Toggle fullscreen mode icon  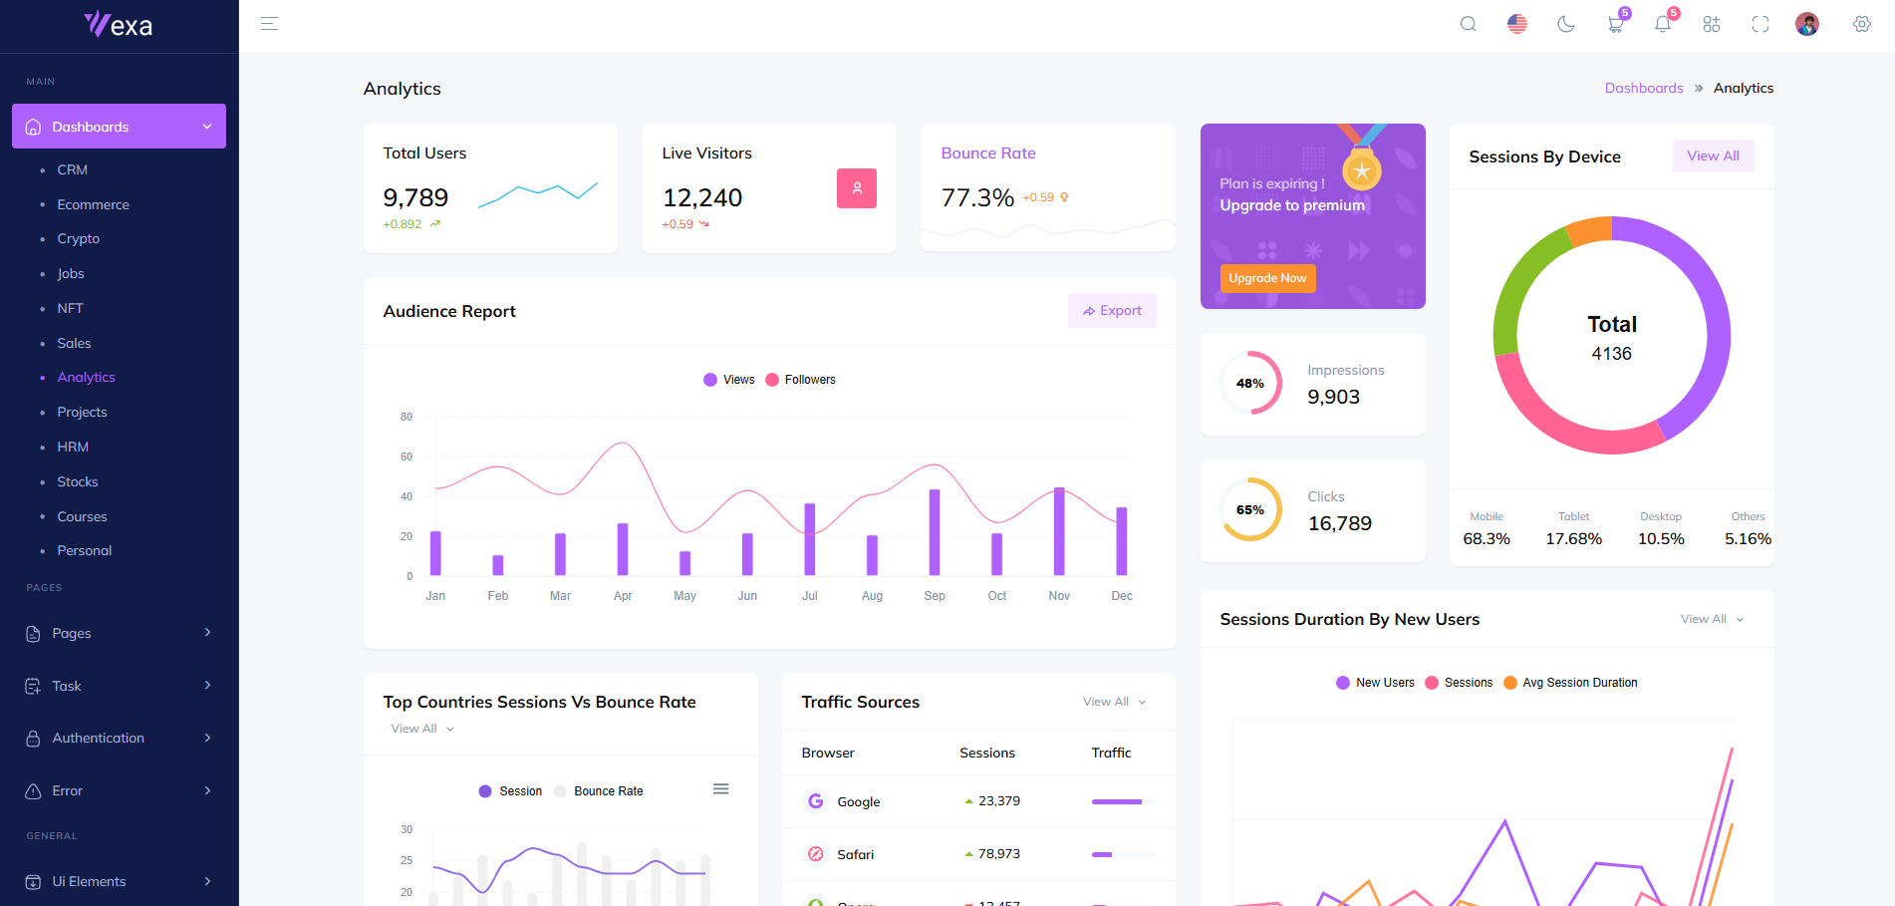[1760, 24]
